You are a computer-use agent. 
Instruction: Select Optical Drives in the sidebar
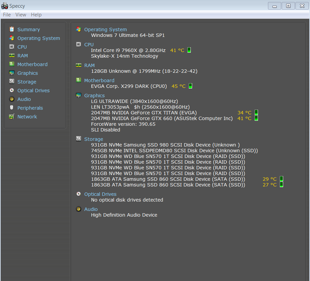click(x=34, y=91)
